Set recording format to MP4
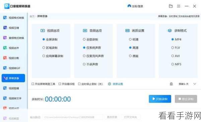The width and height of the screenshot is (201, 122). click(177, 40)
